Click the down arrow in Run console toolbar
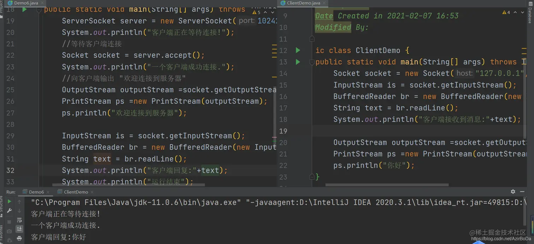The width and height of the screenshot is (534, 244). tap(19, 211)
